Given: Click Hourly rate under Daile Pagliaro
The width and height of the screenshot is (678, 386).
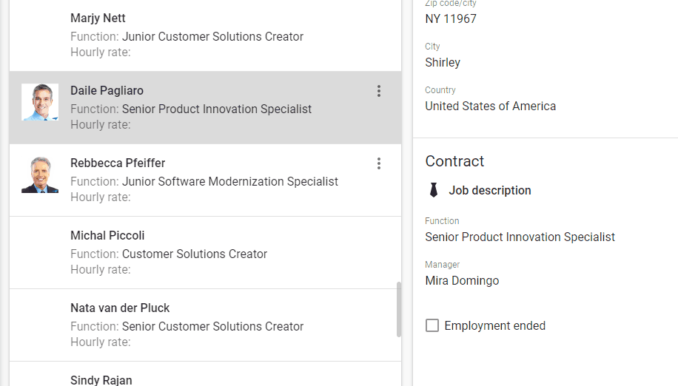Looking at the screenshot, I should [x=101, y=125].
